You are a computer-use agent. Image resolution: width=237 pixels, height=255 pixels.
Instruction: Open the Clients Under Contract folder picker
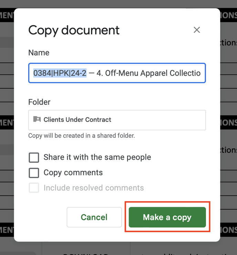117,120
